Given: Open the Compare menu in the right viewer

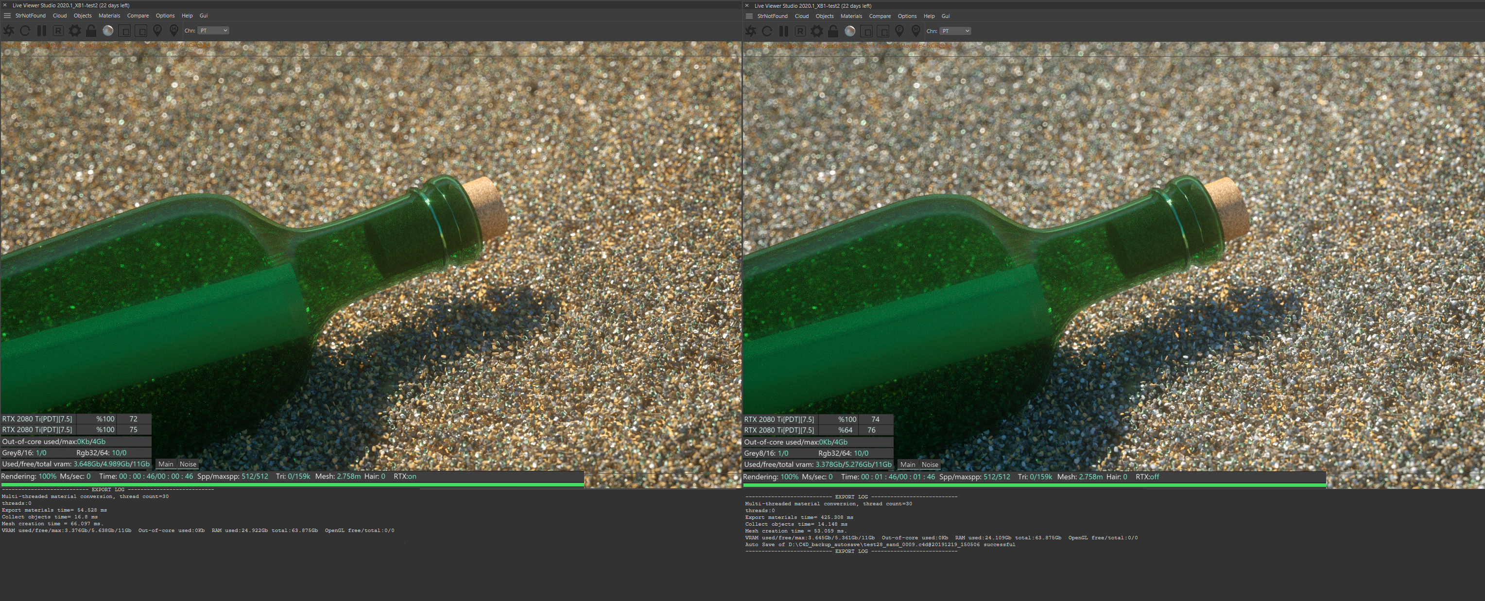Looking at the screenshot, I should tap(880, 16).
